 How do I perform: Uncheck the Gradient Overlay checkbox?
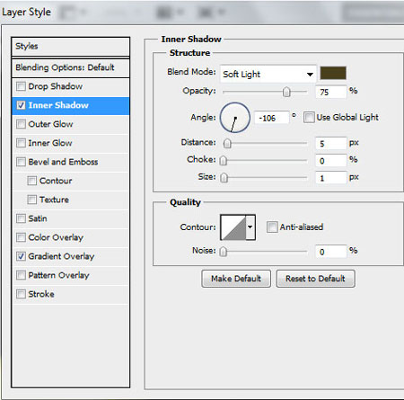click(21, 256)
